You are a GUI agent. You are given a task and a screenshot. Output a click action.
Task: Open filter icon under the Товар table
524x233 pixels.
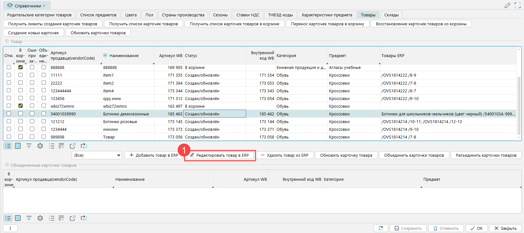tap(29, 146)
